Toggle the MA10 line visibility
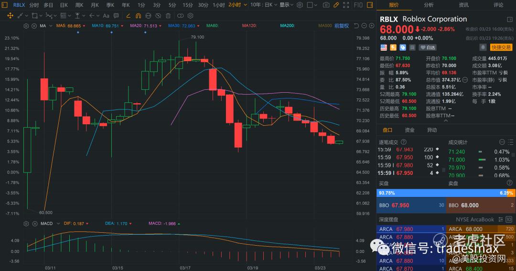Image resolution: width=516 pixels, height=271 pixels. coord(107,26)
